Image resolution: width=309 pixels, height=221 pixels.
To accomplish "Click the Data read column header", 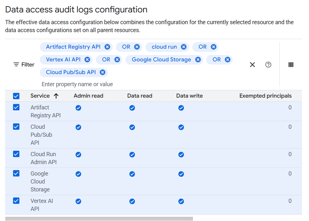I will click(140, 96).
